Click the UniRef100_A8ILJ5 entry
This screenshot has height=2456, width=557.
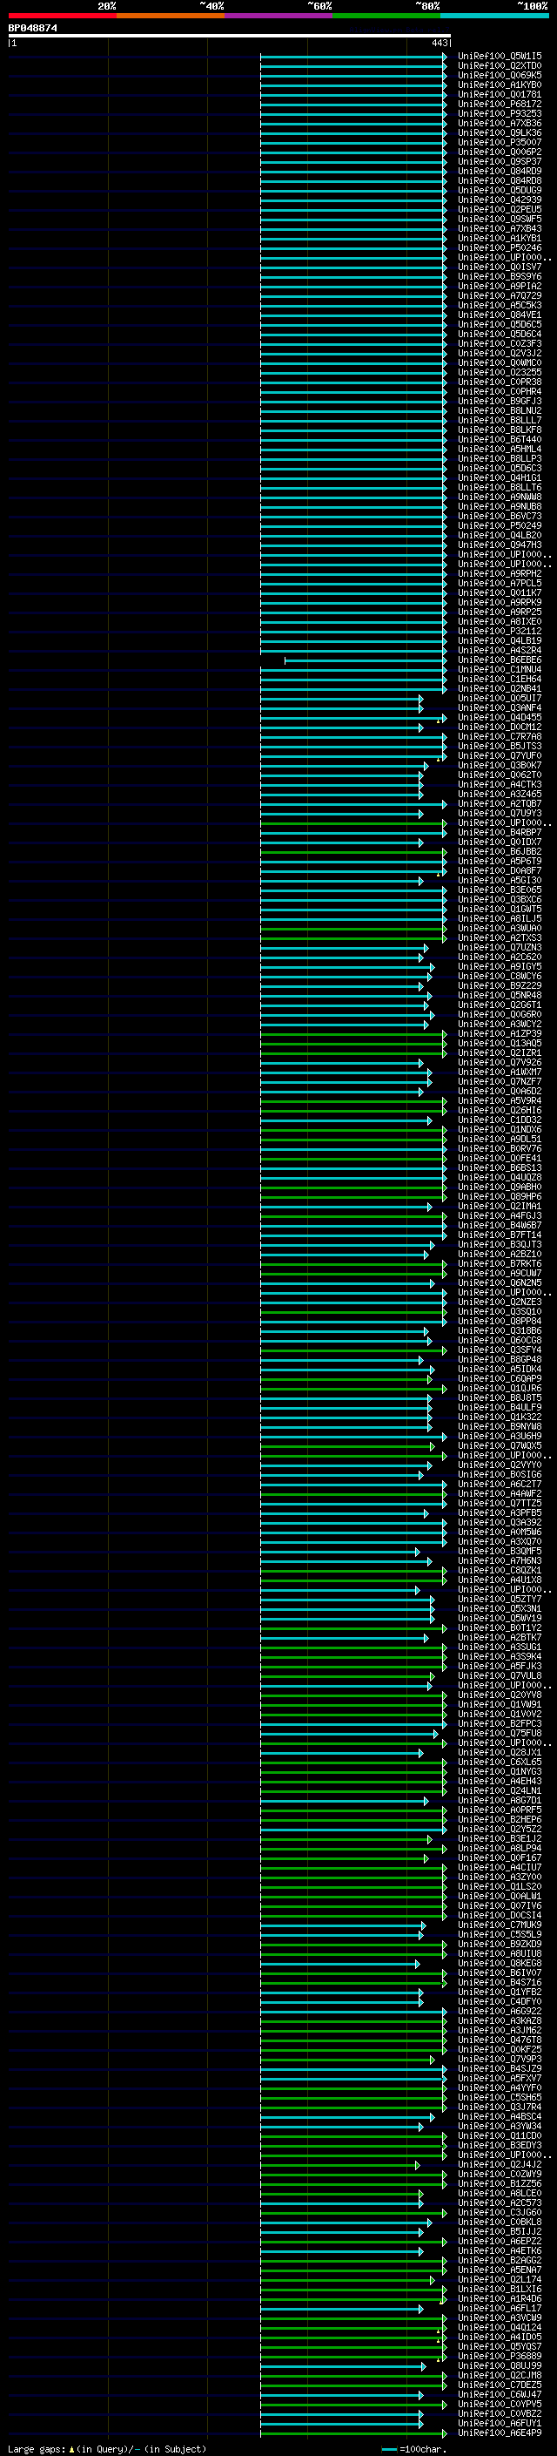click(500, 919)
